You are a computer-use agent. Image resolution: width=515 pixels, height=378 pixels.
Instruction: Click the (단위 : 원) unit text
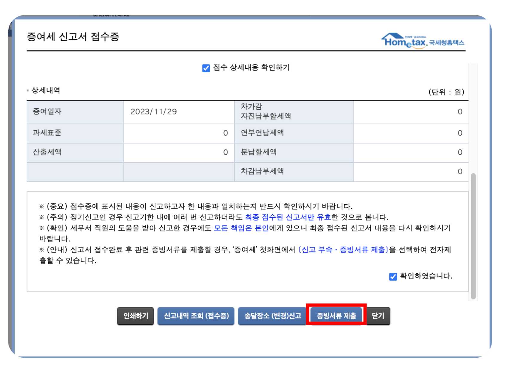coord(446,92)
